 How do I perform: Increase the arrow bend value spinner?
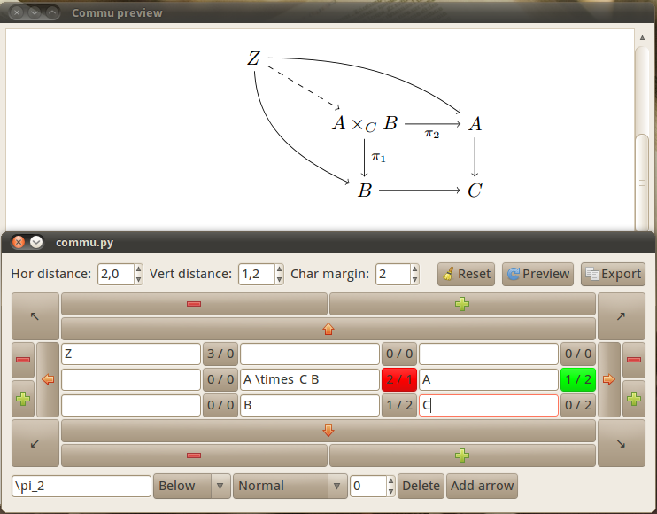(391, 481)
